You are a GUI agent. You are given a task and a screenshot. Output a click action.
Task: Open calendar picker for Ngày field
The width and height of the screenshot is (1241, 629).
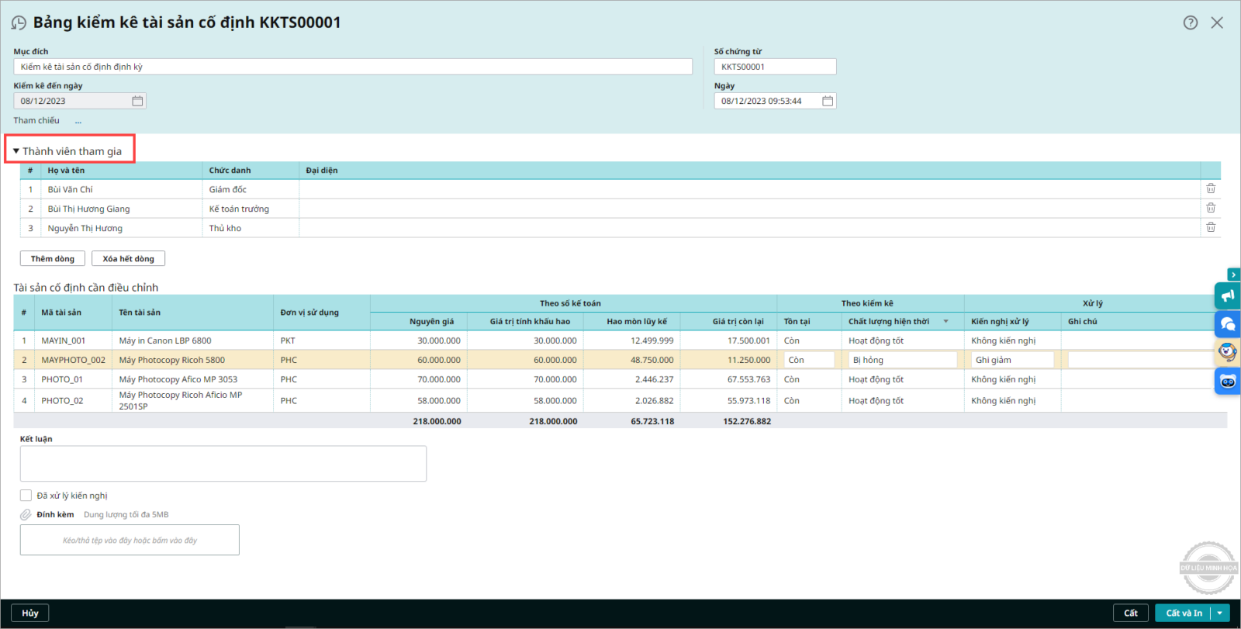[828, 101]
